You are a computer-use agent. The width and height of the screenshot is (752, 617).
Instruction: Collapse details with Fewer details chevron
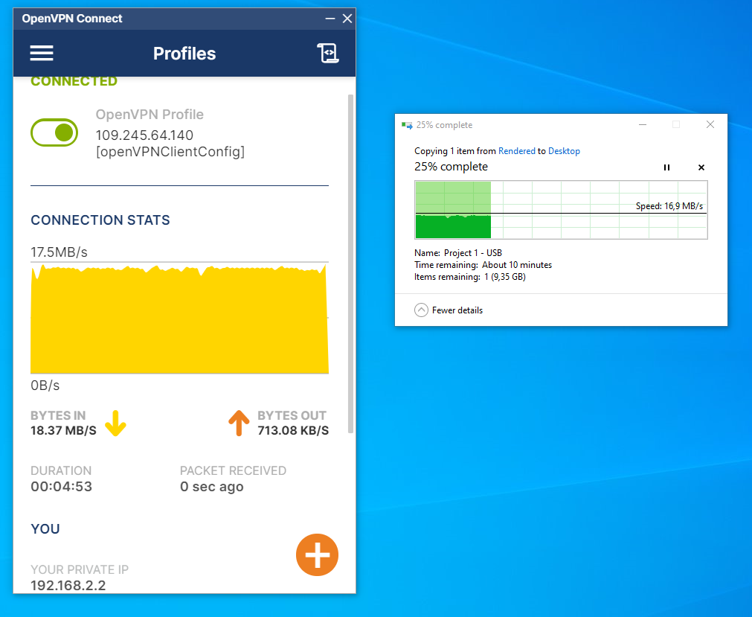[421, 310]
